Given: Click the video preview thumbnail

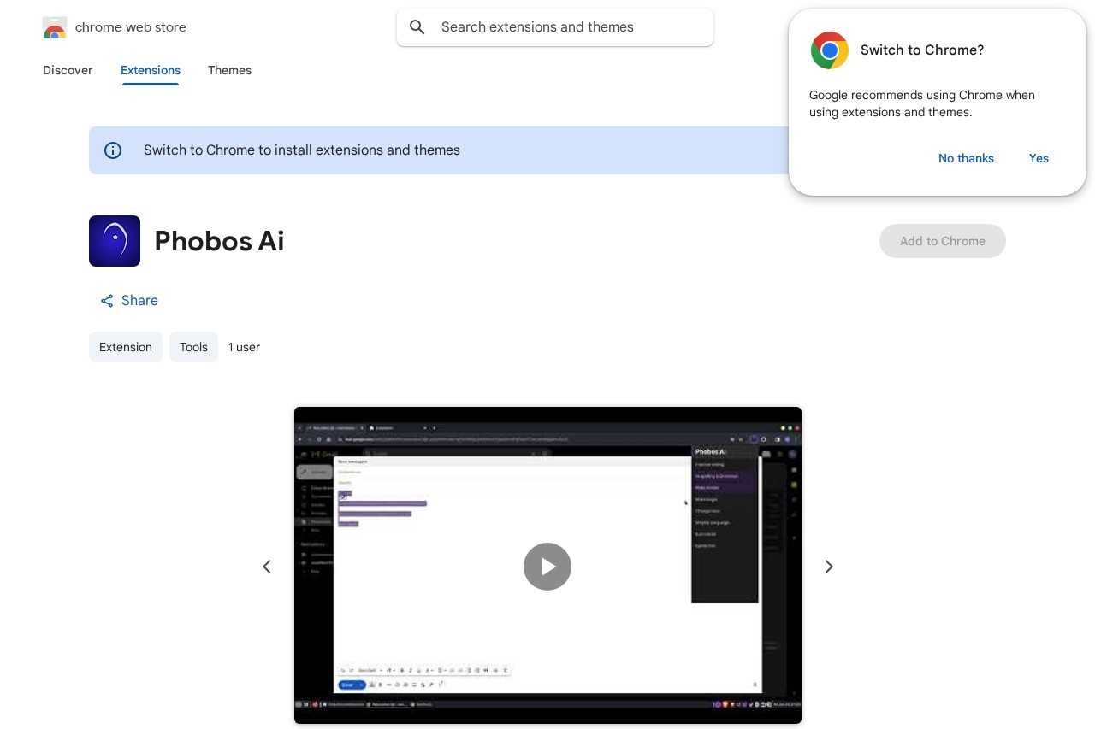Looking at the screenshot, I should (547, 567).
